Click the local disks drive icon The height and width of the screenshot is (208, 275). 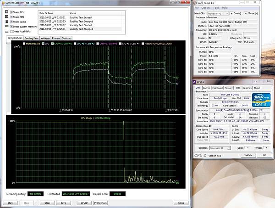point(7,32)
